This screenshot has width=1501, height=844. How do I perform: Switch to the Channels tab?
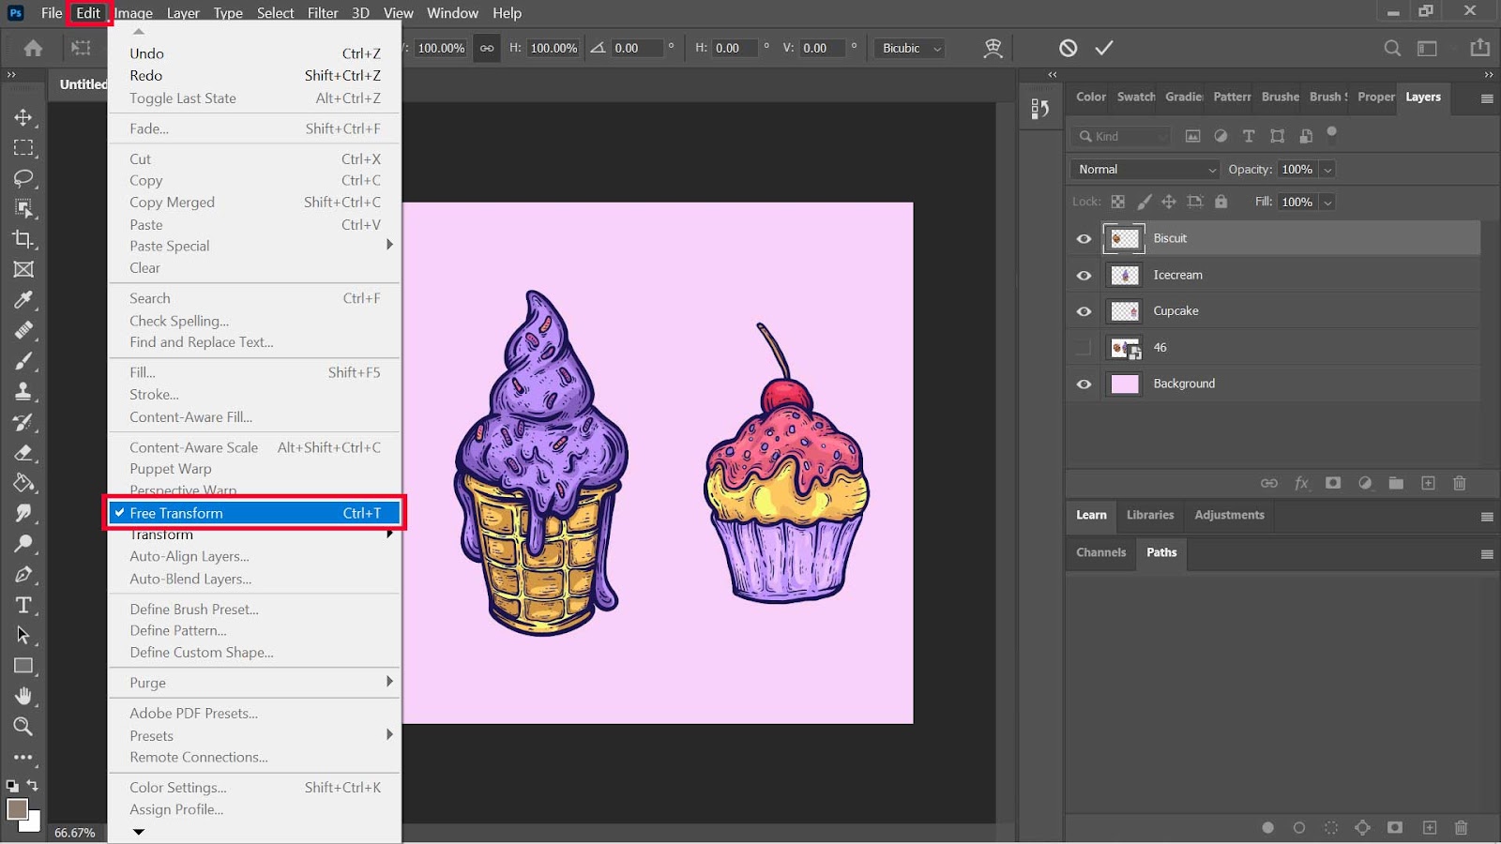click(1100, 552)
